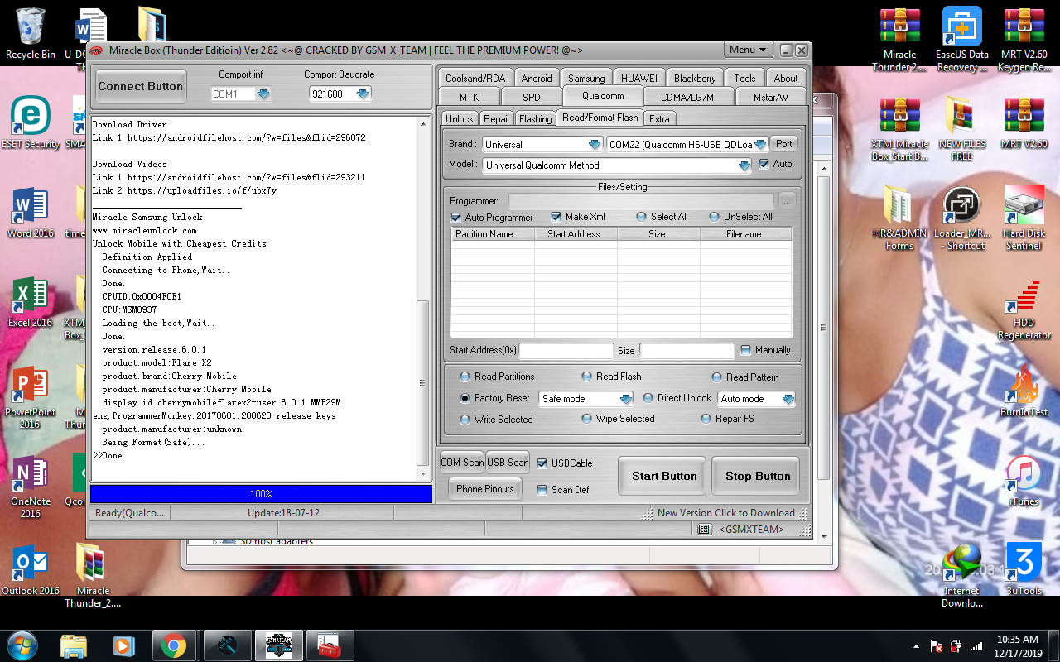
Task: Open the HUAWEI tab
Action: pos(638,78)
